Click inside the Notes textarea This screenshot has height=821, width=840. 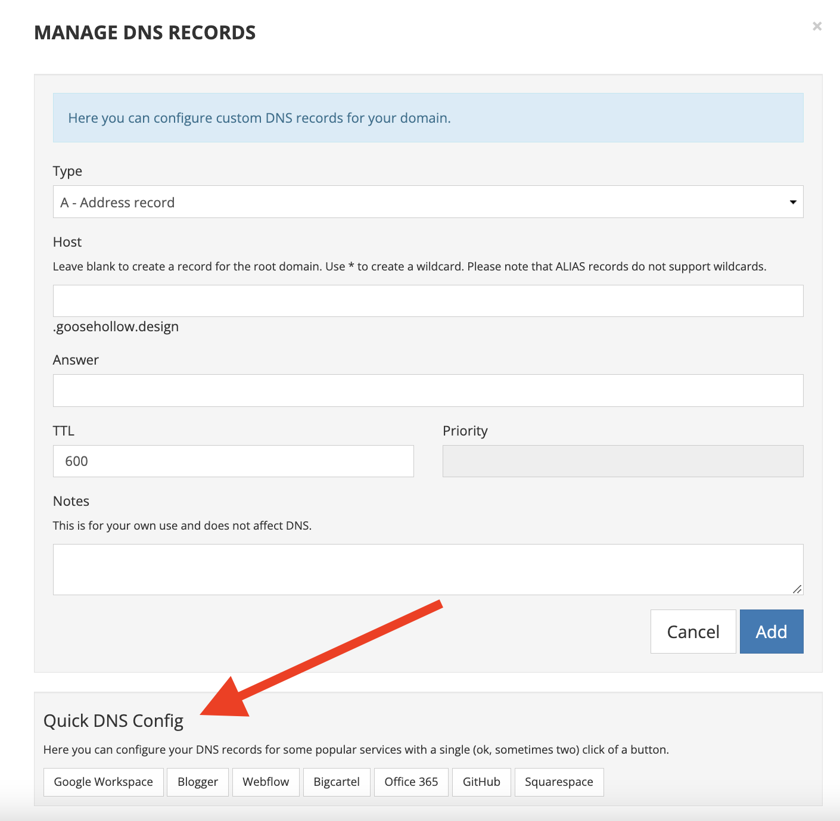point(428,569)
